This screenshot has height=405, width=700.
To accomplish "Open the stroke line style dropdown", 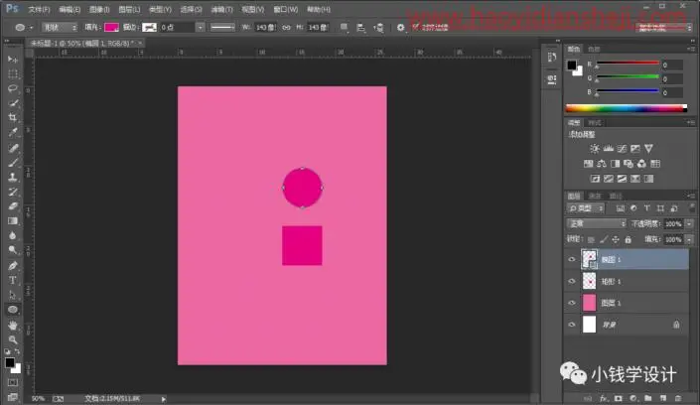I will [x=222, y=27].
